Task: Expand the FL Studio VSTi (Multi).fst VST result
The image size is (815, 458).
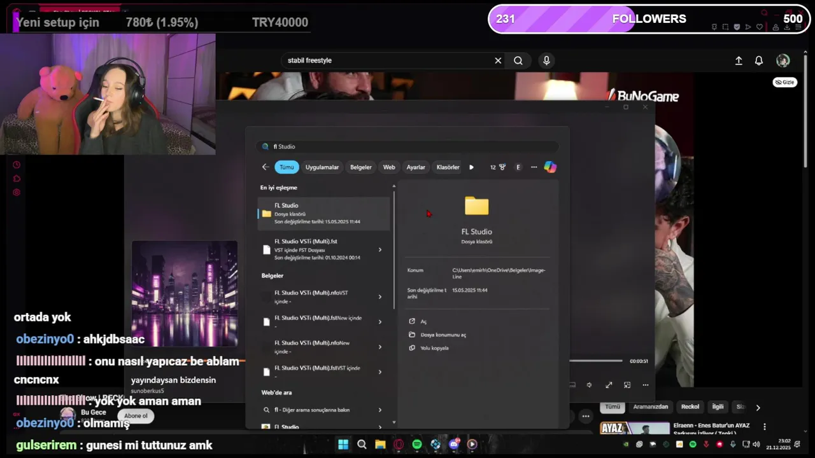Action: [x=380, y=250]
